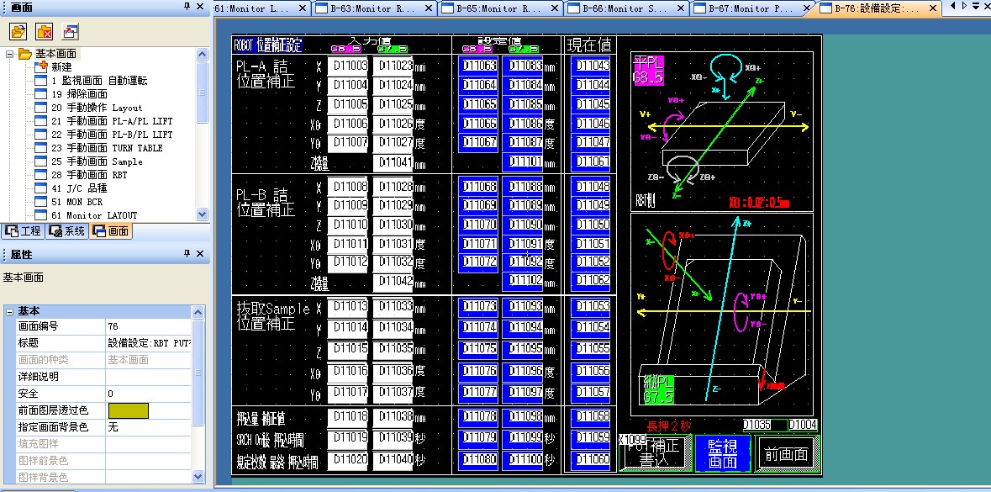Image resolution: width=991 pixels, height=492 pixels.
Task: Select the D11003 input field
Action: click(349, 66)
